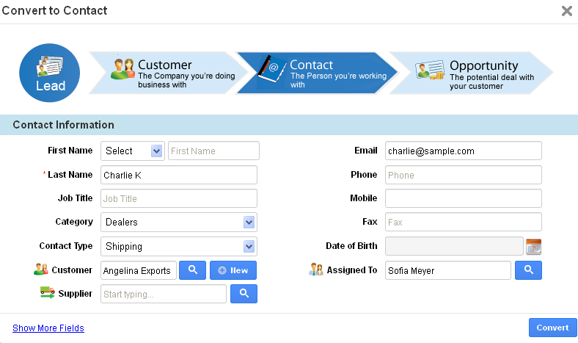Image resolution: width=578 pixels, height=343 pixels.
Task: Select the Contact step in wizard
Action: [315, 73]
